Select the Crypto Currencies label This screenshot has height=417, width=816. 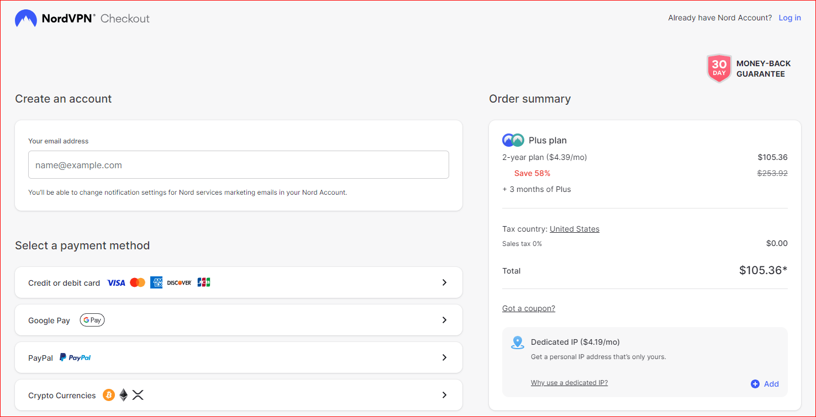coord(62,395)
